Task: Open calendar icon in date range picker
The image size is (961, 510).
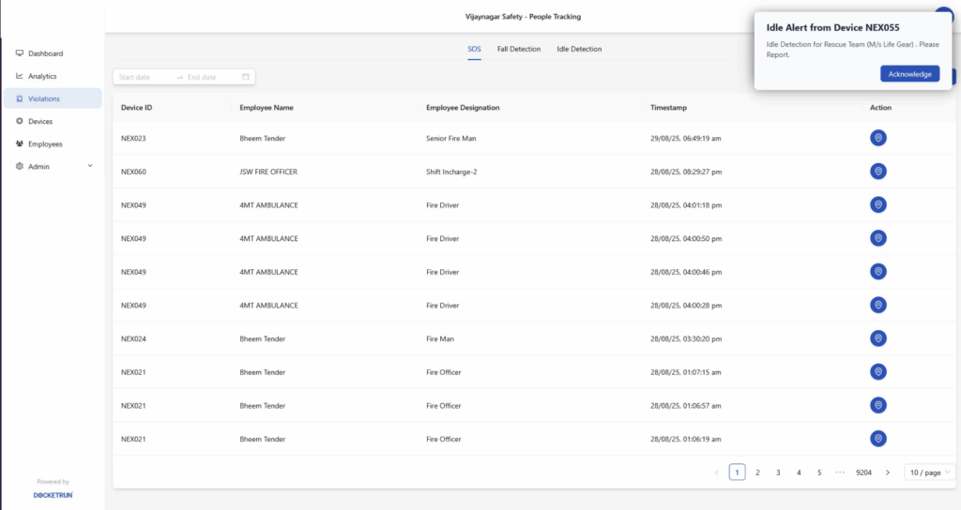Action: click(246, 77)
